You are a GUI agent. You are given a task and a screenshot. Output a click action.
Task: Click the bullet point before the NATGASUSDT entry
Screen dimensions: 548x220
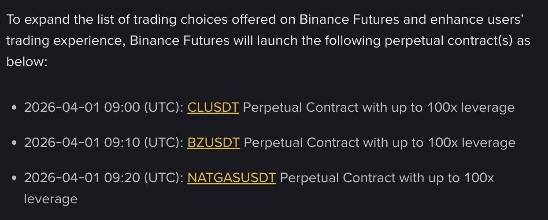(x=15, y=178)
